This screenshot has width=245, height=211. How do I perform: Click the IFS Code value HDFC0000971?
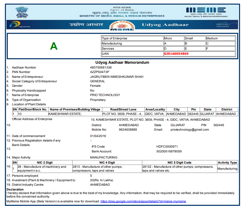[167, 147]
